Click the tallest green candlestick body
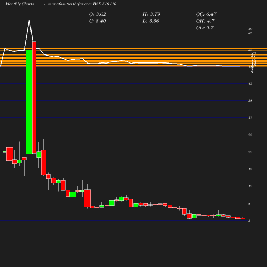Screen dimensions: 267x267 29,102
